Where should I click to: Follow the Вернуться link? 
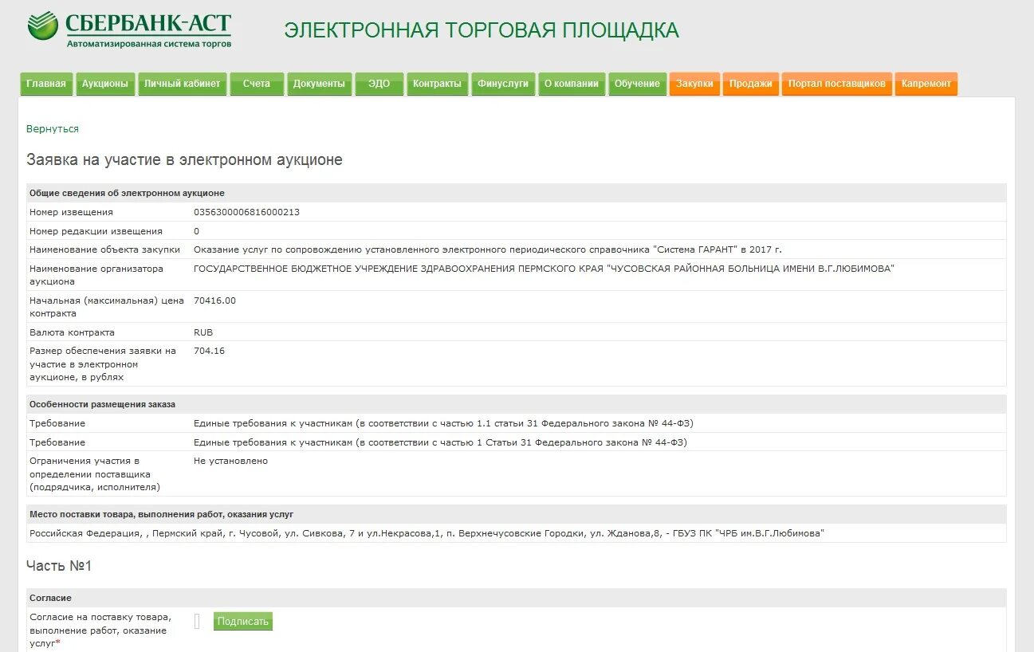[53, 128]
